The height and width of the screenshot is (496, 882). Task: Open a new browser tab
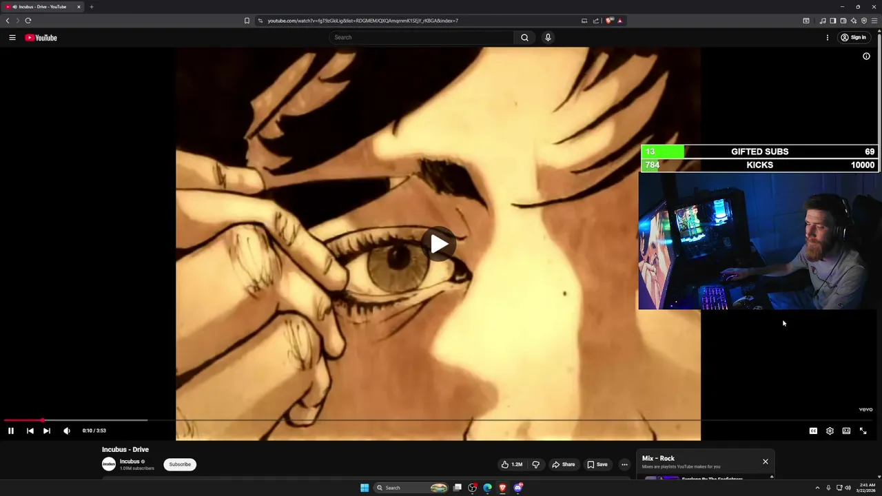coord(91,7)
